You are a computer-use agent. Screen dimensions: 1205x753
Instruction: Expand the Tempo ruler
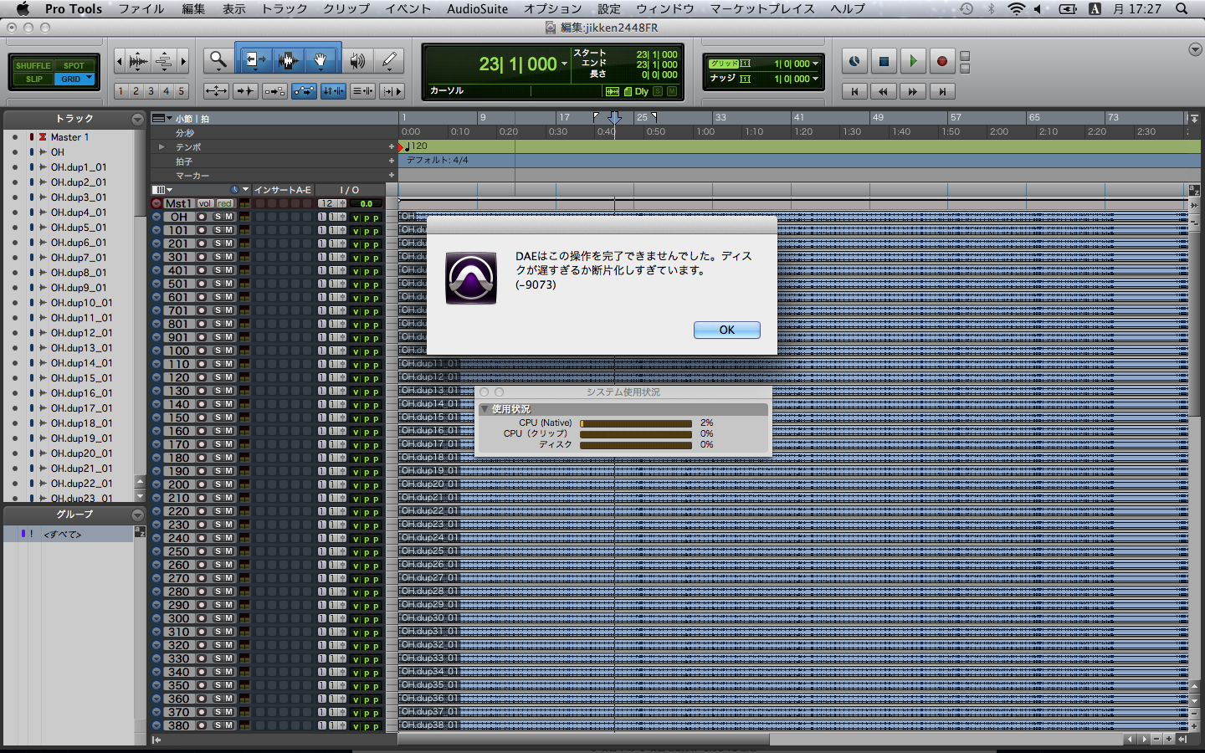[x=162, y=147]
